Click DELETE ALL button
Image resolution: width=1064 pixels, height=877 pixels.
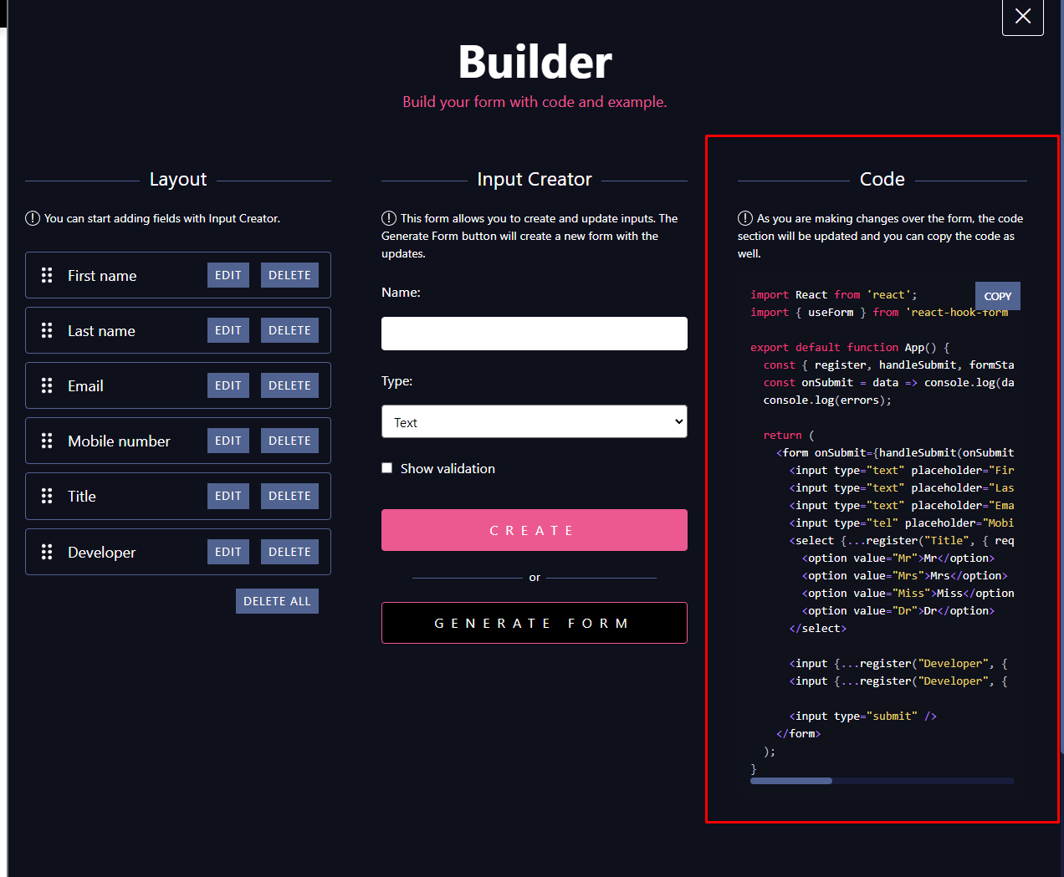pyautogui.click(x=277, y=601)
